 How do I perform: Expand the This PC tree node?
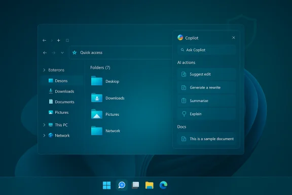click(x=44, y=125)
